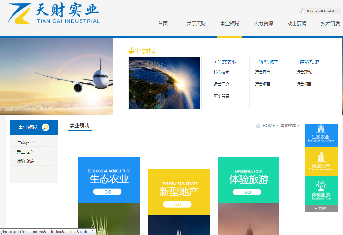Click the Tian Cai Industrial logo
The height and width of the screenshot is (235, 343).
54,13
